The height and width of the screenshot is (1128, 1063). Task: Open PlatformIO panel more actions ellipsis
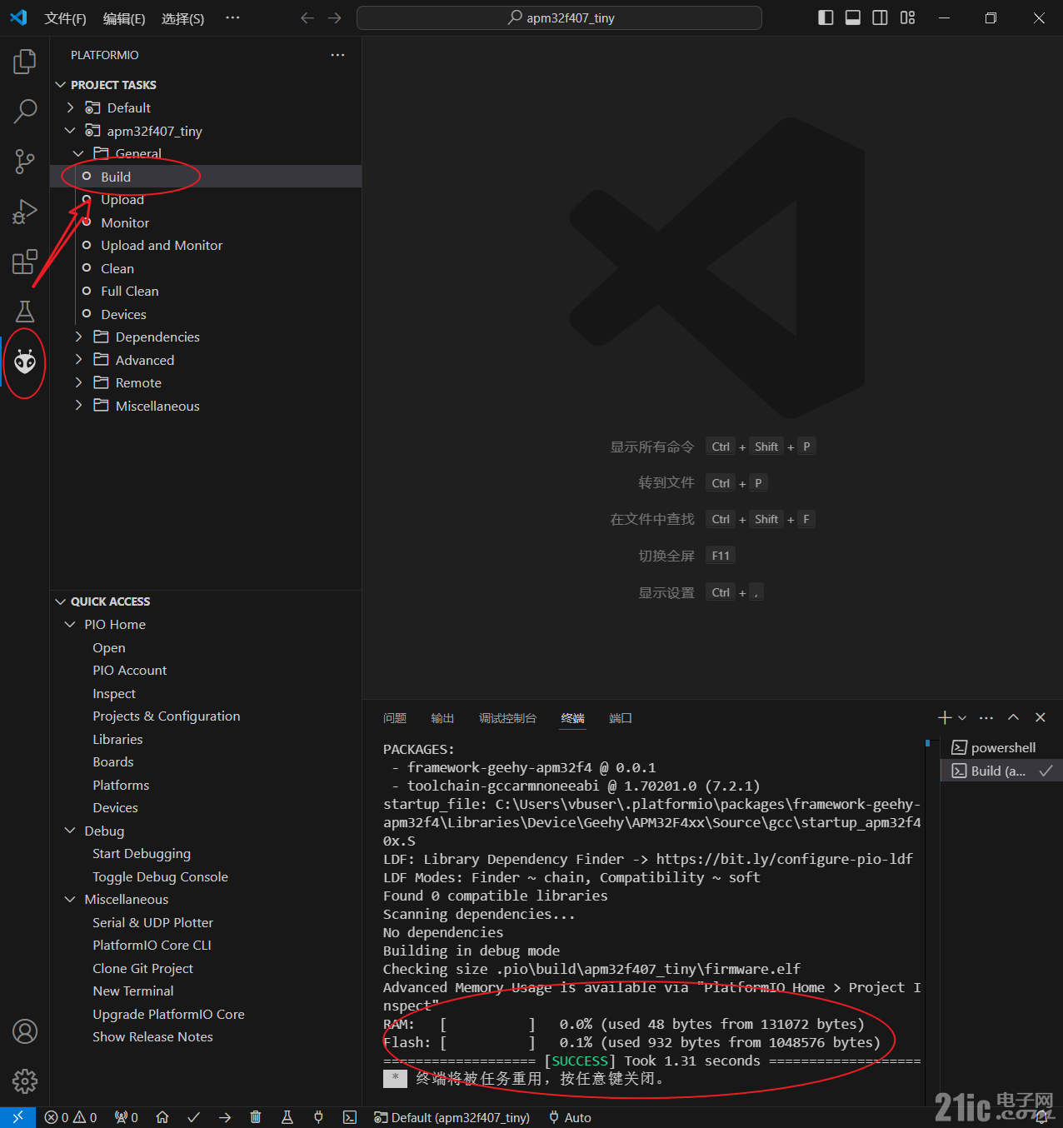tap(337, 55)
